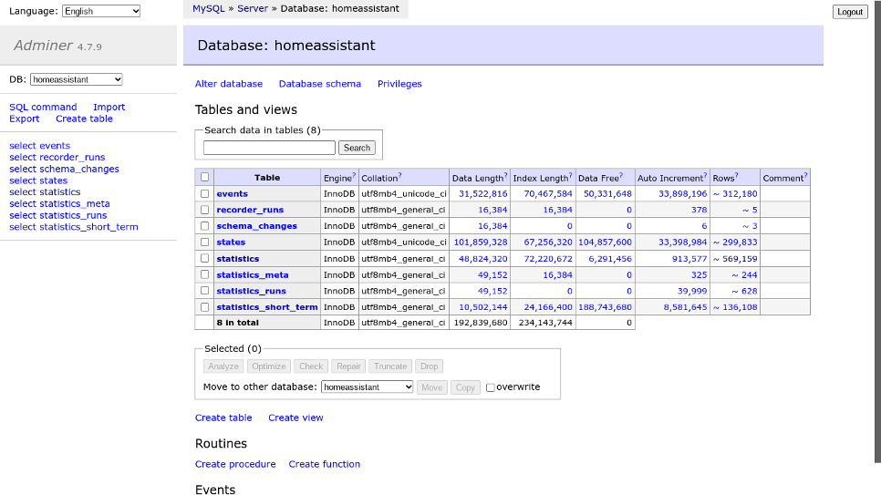Click the help icon beside Auto Increment
Image resolution: width=881 pixels, height=495 pixels.
click(x=704, y=175)
